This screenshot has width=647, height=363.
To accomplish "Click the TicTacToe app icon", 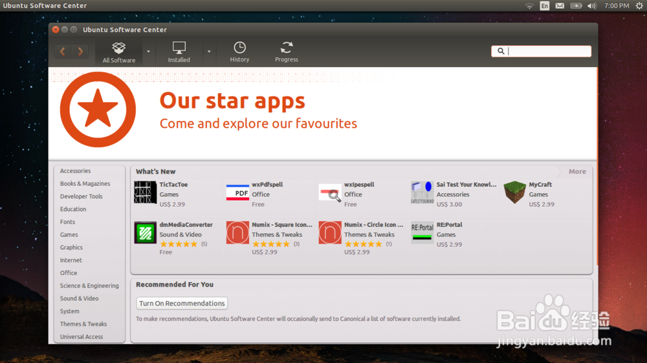I will click(x=145, y=192).
